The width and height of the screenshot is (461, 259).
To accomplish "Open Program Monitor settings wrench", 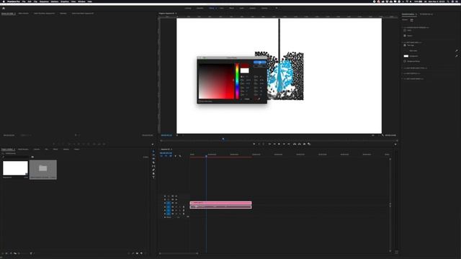I will tap(382, 135).
